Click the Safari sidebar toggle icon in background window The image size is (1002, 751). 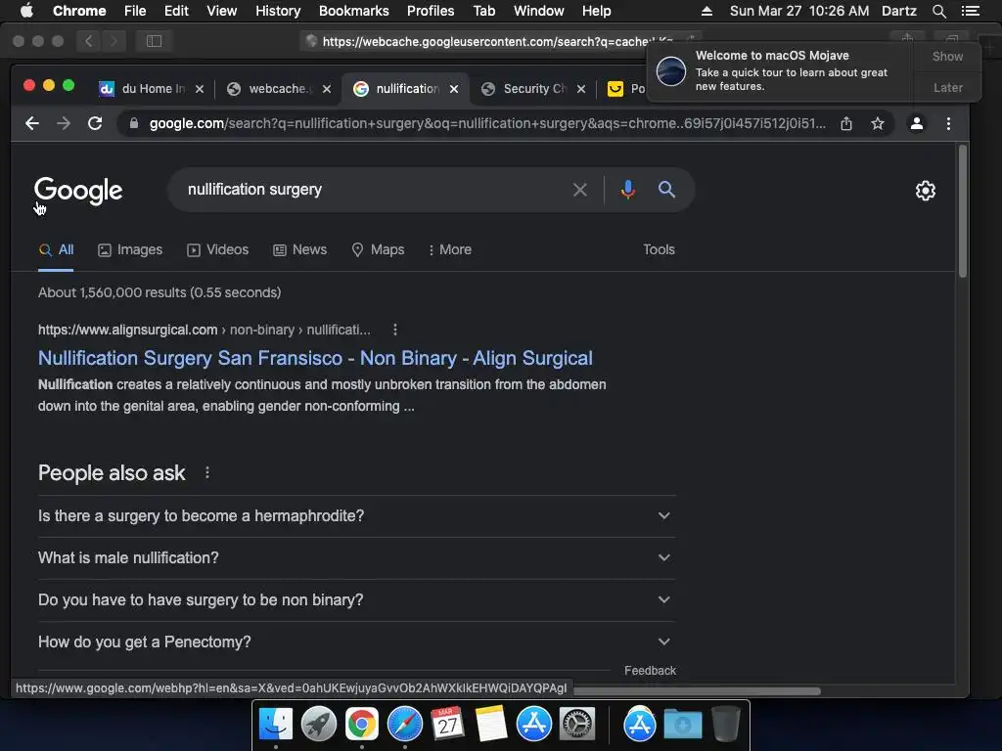pyautogui.click(x=154, y=41)
